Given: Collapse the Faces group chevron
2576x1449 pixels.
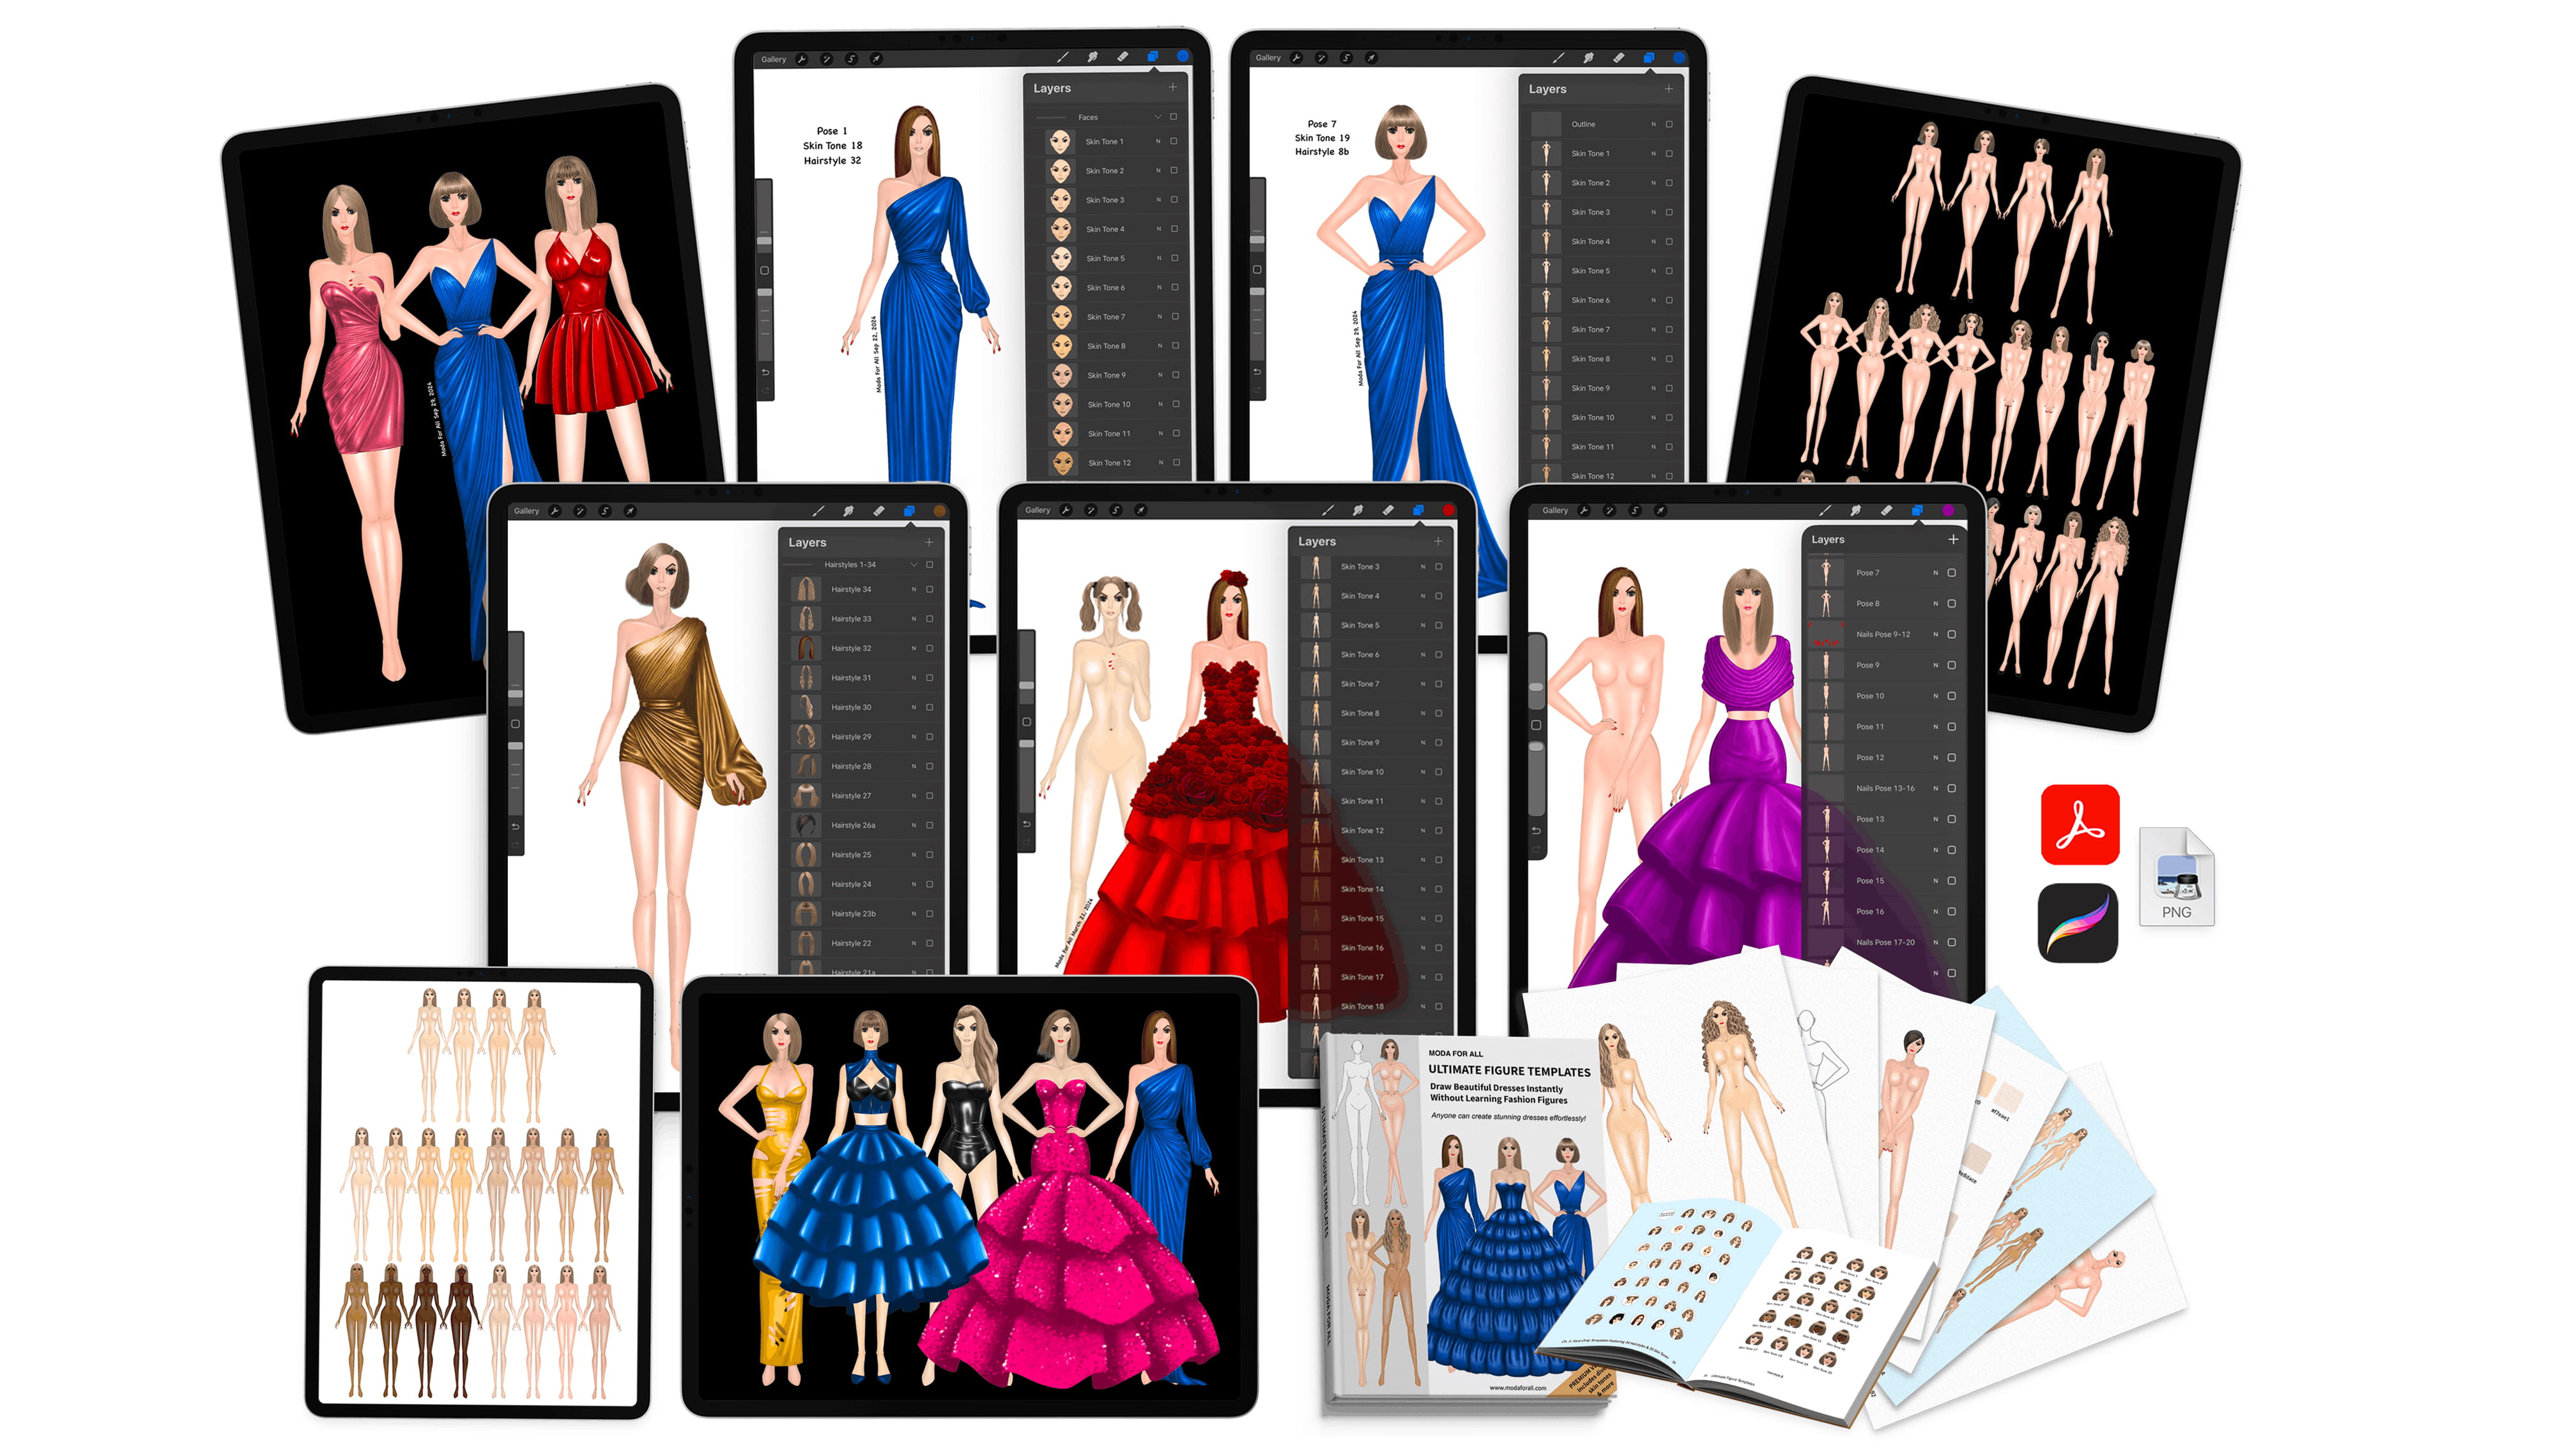Looking at the screenshot, I should (1158, 117).
